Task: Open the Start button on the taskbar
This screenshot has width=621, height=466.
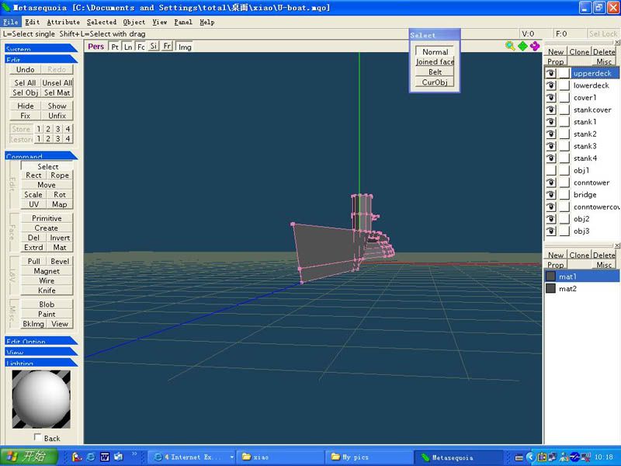Action: point(29,457)
